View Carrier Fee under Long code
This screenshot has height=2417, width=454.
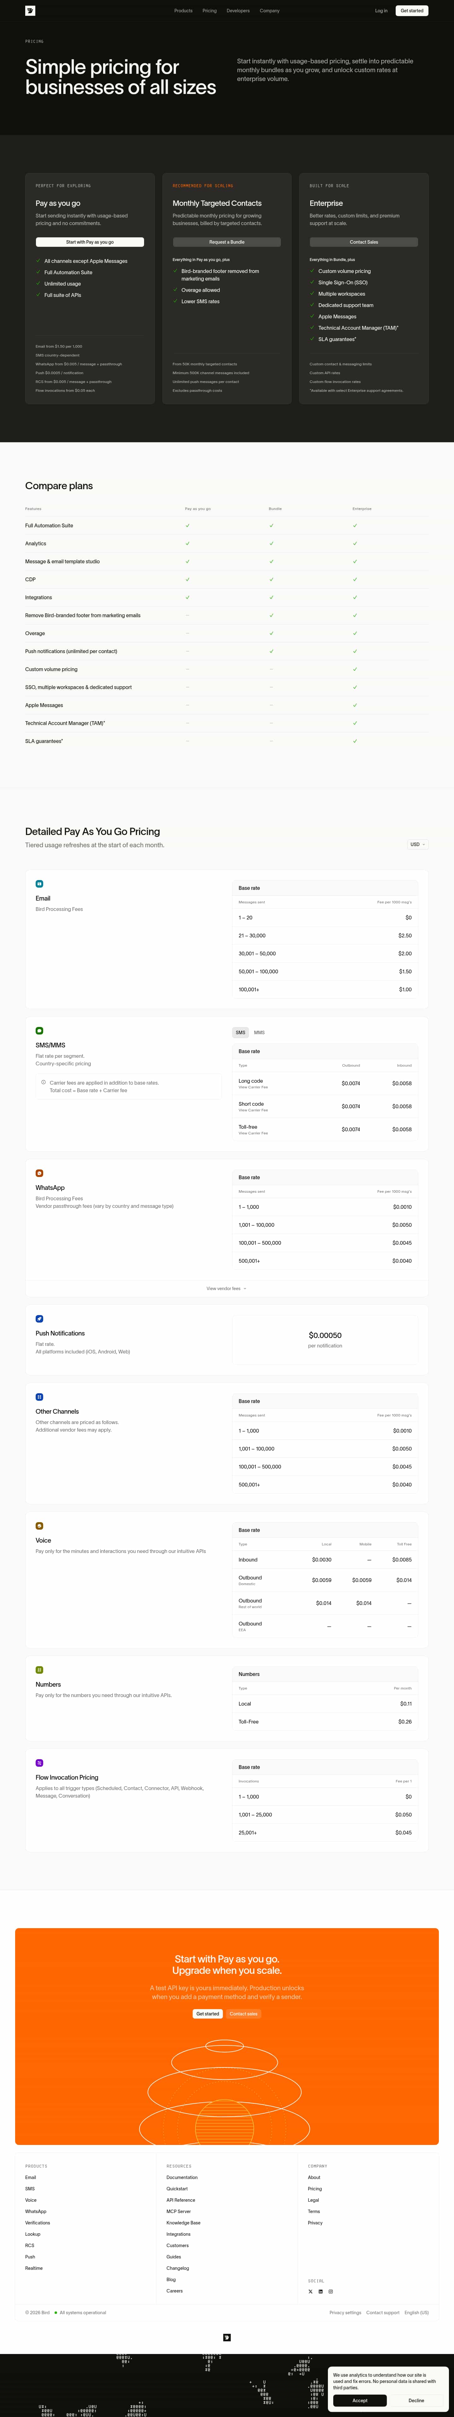tap(253, 1087)
